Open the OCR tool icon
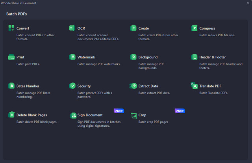This screenshot has height=163, width=252. point(72,28)
